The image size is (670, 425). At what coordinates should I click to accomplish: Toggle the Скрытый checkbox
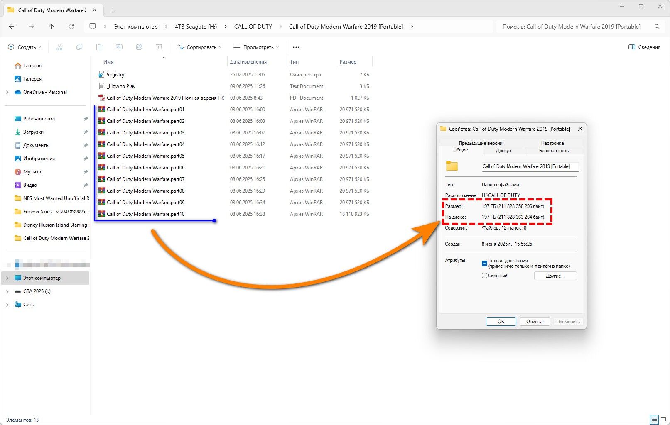[484, 276]
